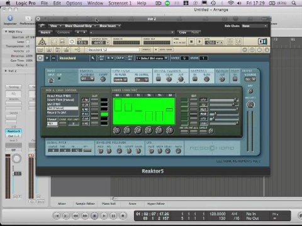Click the Resochord wrench edit icon
Viewport: 302px width, 226px height.
coord(92,58)
